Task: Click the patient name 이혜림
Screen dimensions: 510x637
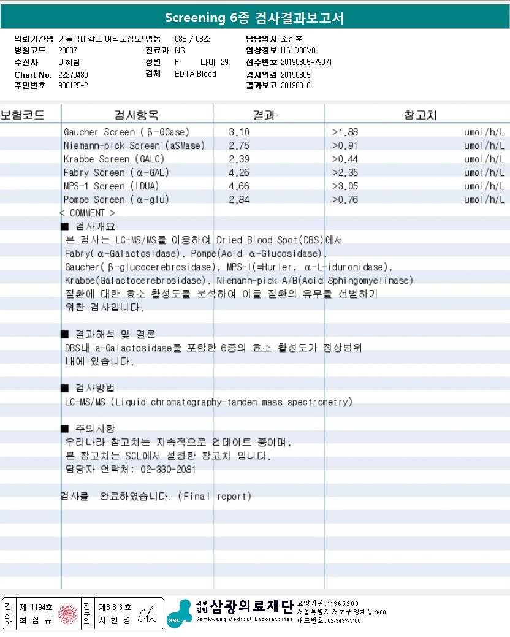Action: pos(69,62)
